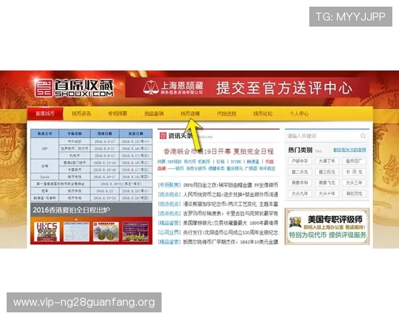Click the 香港&澳门钱币 session cell
Screen dimensions: 399x319
click(74, 163)
